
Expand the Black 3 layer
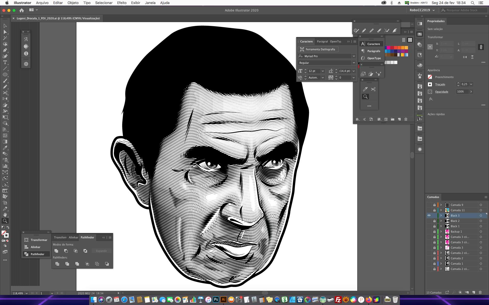[441, 216]
